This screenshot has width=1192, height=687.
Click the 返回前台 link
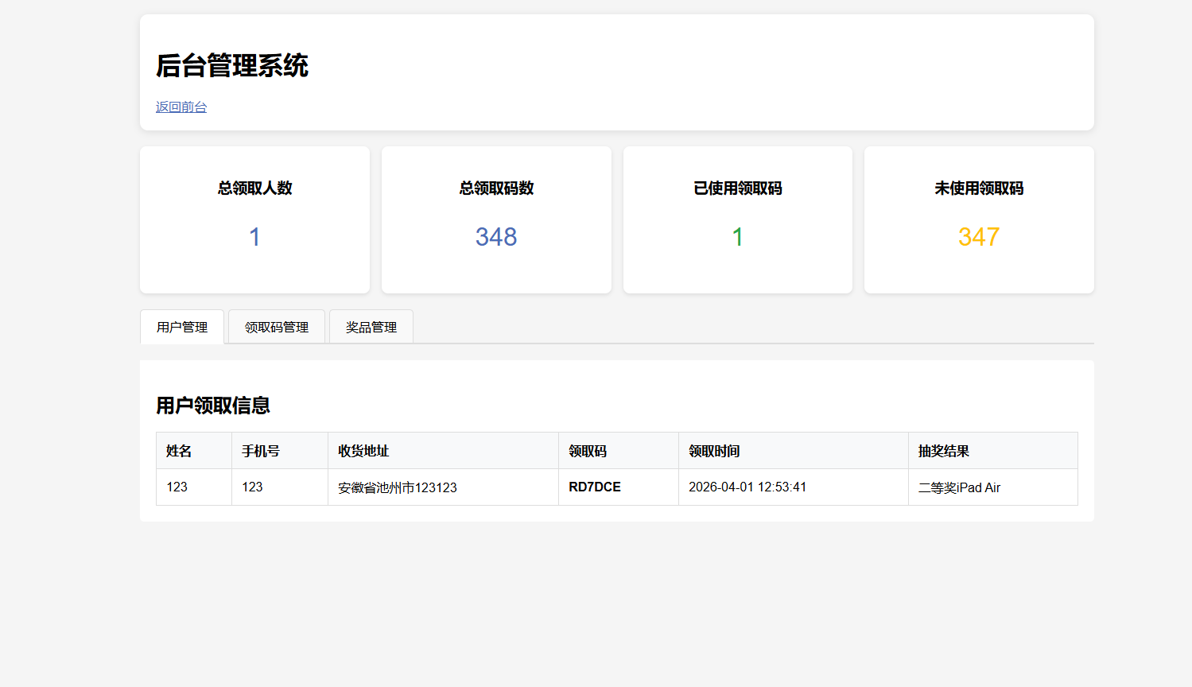[181, 107]
